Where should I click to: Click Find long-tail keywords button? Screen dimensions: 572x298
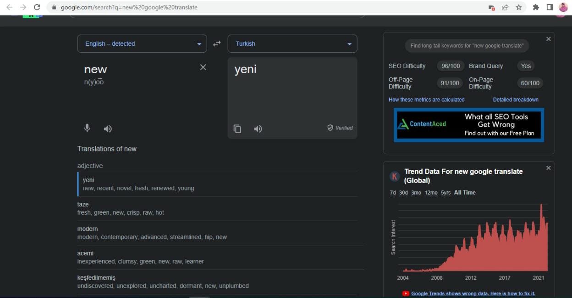tap(467, 46)
